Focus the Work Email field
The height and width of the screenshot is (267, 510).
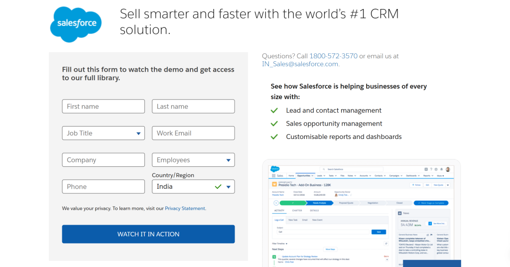tap(193, 133)
